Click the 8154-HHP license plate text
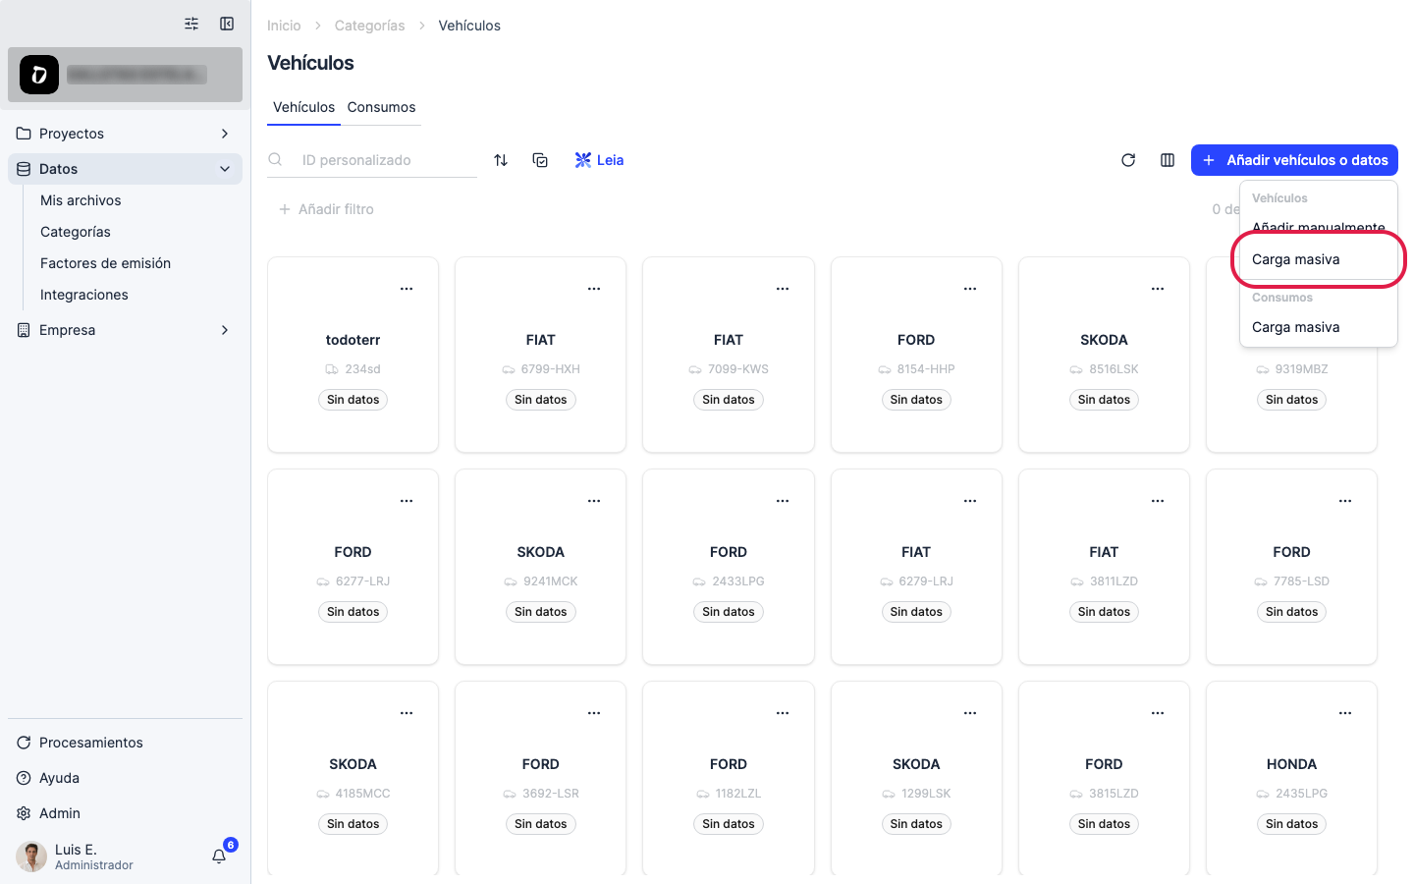The width and height of the screenshot is (1414, 884). pos(926,369)
